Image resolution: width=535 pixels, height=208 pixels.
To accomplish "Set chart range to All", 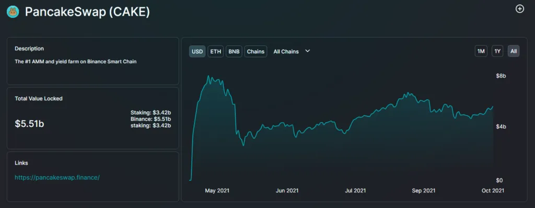I will (x=514, y=51).
